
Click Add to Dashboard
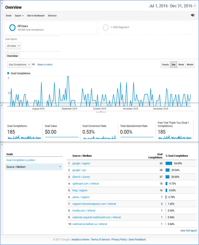click(x=36, y=16)
